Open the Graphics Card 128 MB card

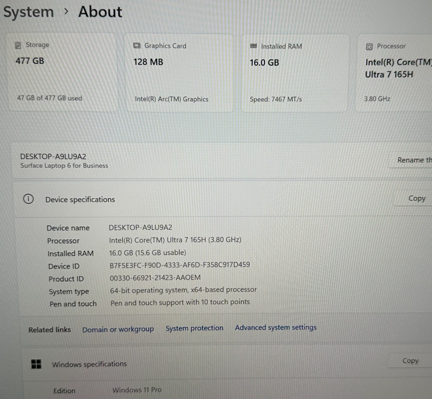180,73
